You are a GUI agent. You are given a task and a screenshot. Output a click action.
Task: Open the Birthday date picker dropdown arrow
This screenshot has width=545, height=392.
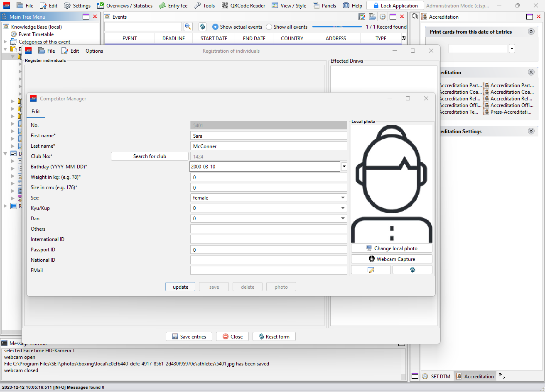pos(344,167)
